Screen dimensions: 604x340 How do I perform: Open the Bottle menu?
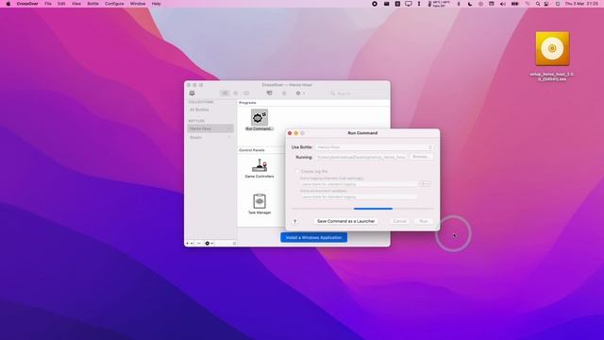(92, 4)
